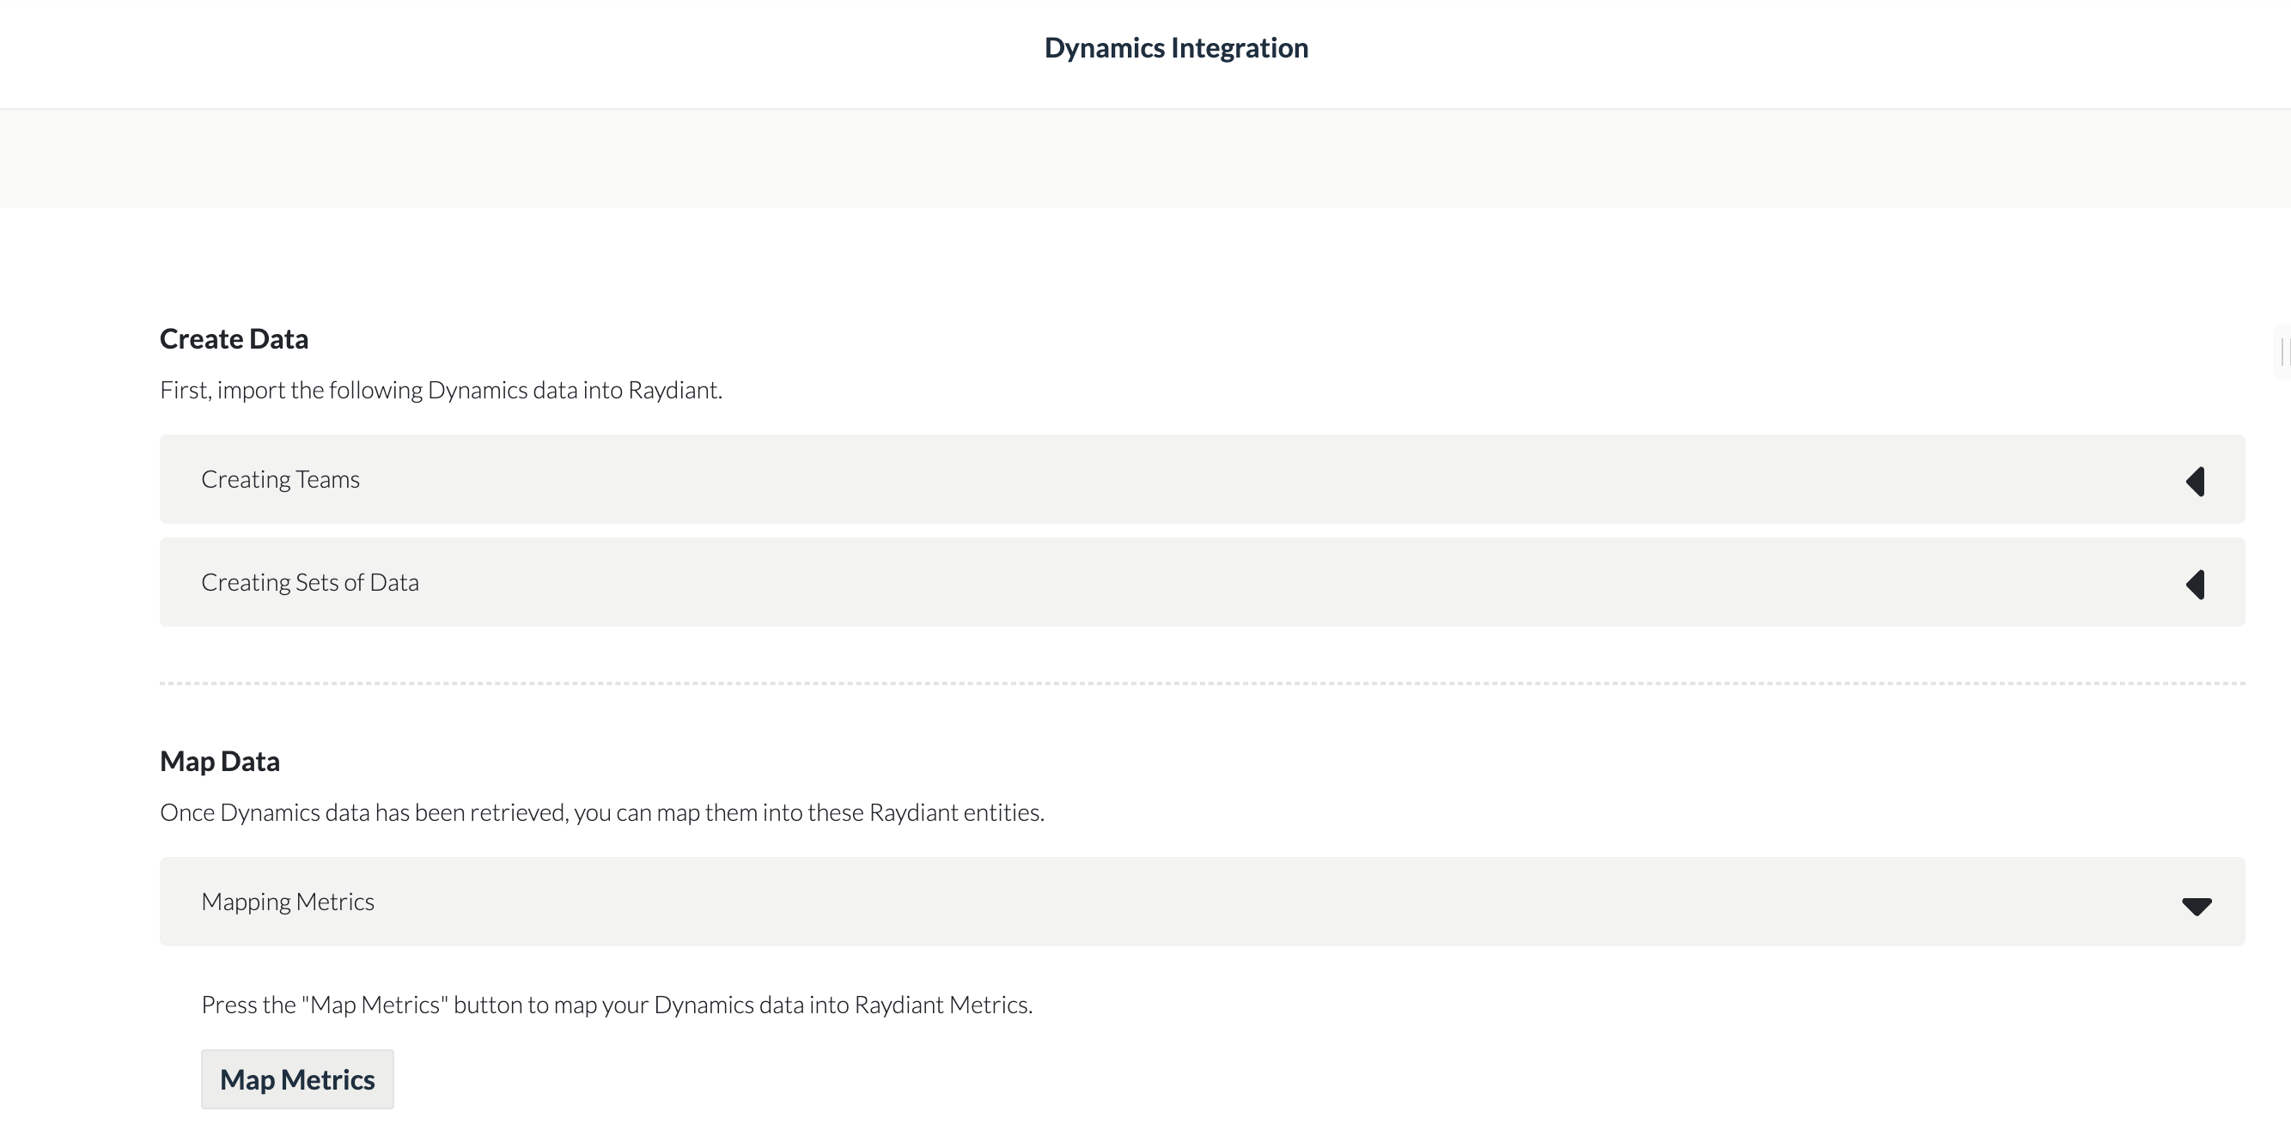Click Map Metrics to begin mapping metrics

tap(297, 1078)
